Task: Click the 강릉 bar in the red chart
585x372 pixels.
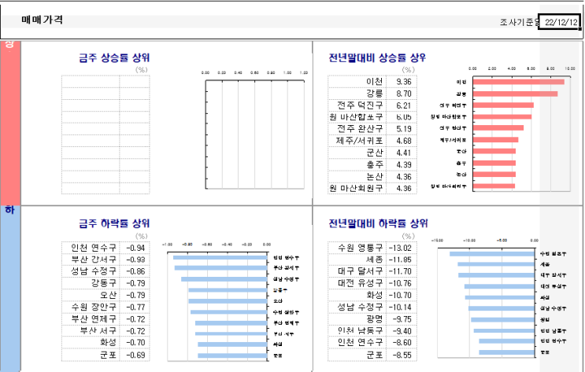Action: [x=515, y=94]
